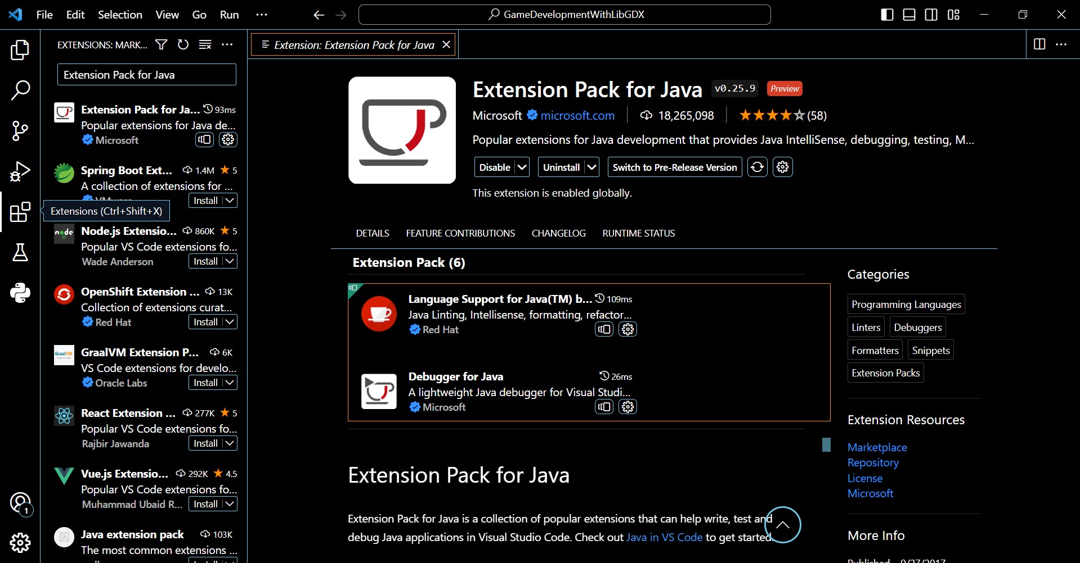Open the Run and Debug view
The width and height of the screenshot is (1080, 563).
tap(20, 171)
